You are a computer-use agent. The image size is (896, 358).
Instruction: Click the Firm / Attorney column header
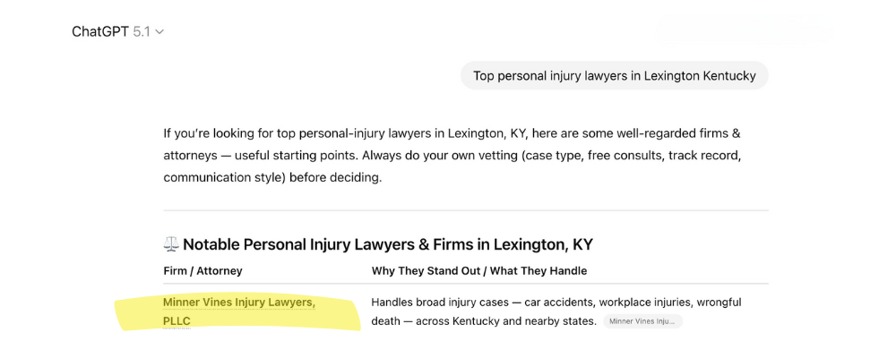tap(202, 270)
